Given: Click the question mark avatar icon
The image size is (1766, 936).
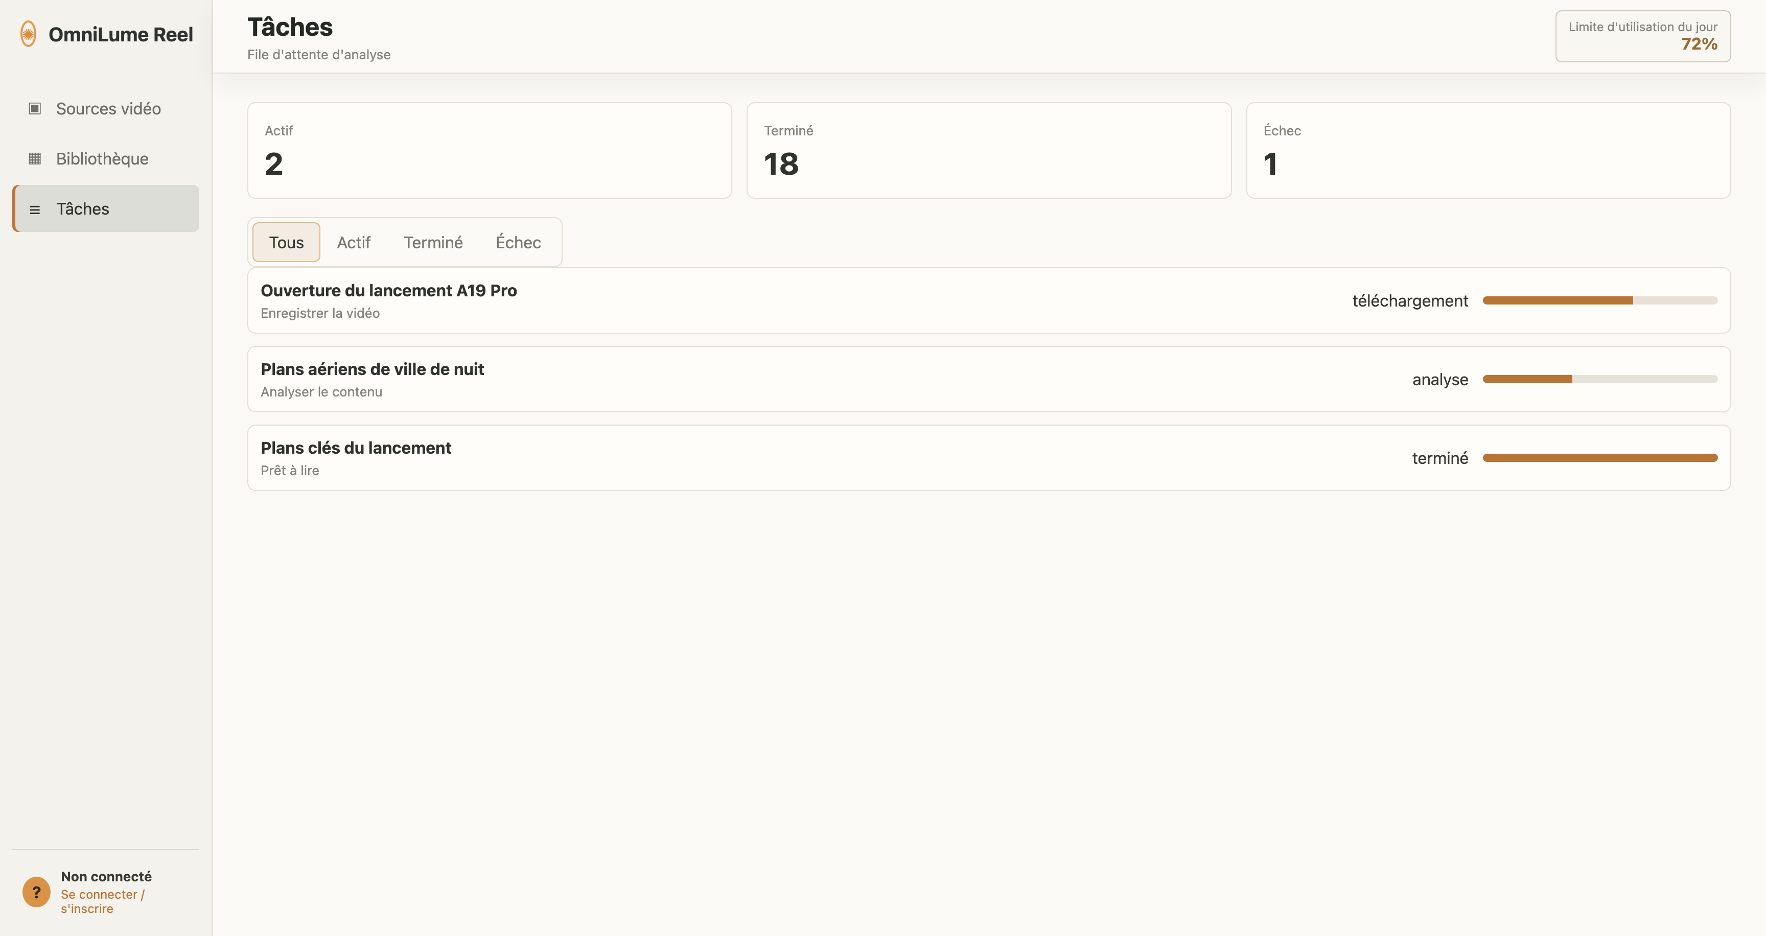Looking at the screenshot, I should [x=36, y=892].
